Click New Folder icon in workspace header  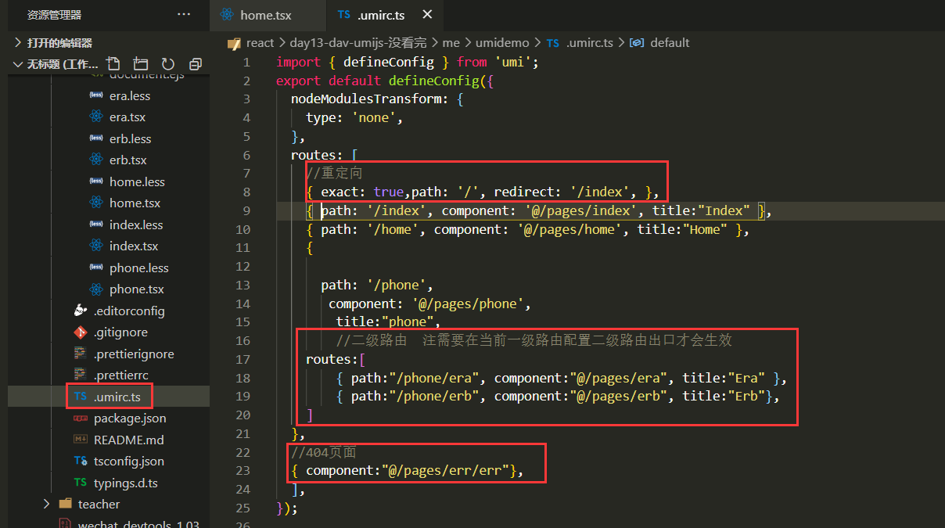tap(141, 64)
